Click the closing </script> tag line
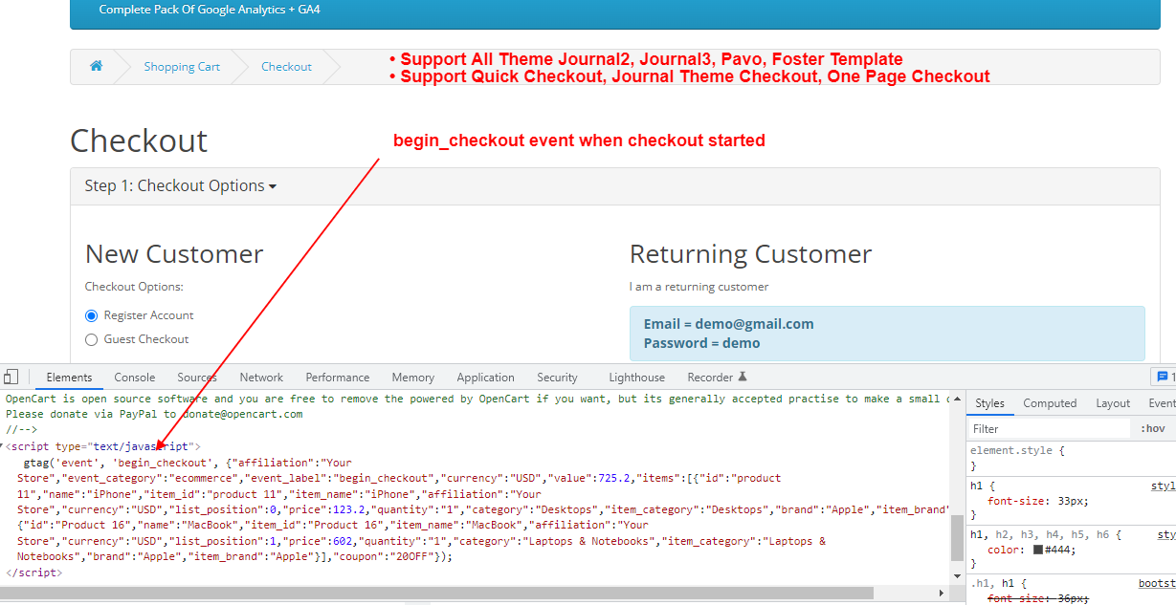The image size is (1176, 605). click(x=33, y=573)
